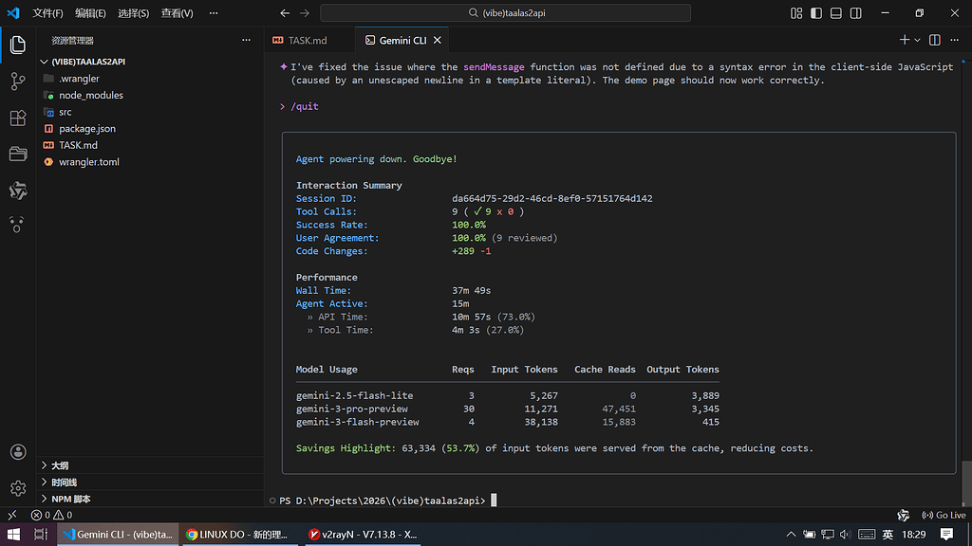
Task: Expand the 大纲 outline section
Action: (x=150, y=465)
